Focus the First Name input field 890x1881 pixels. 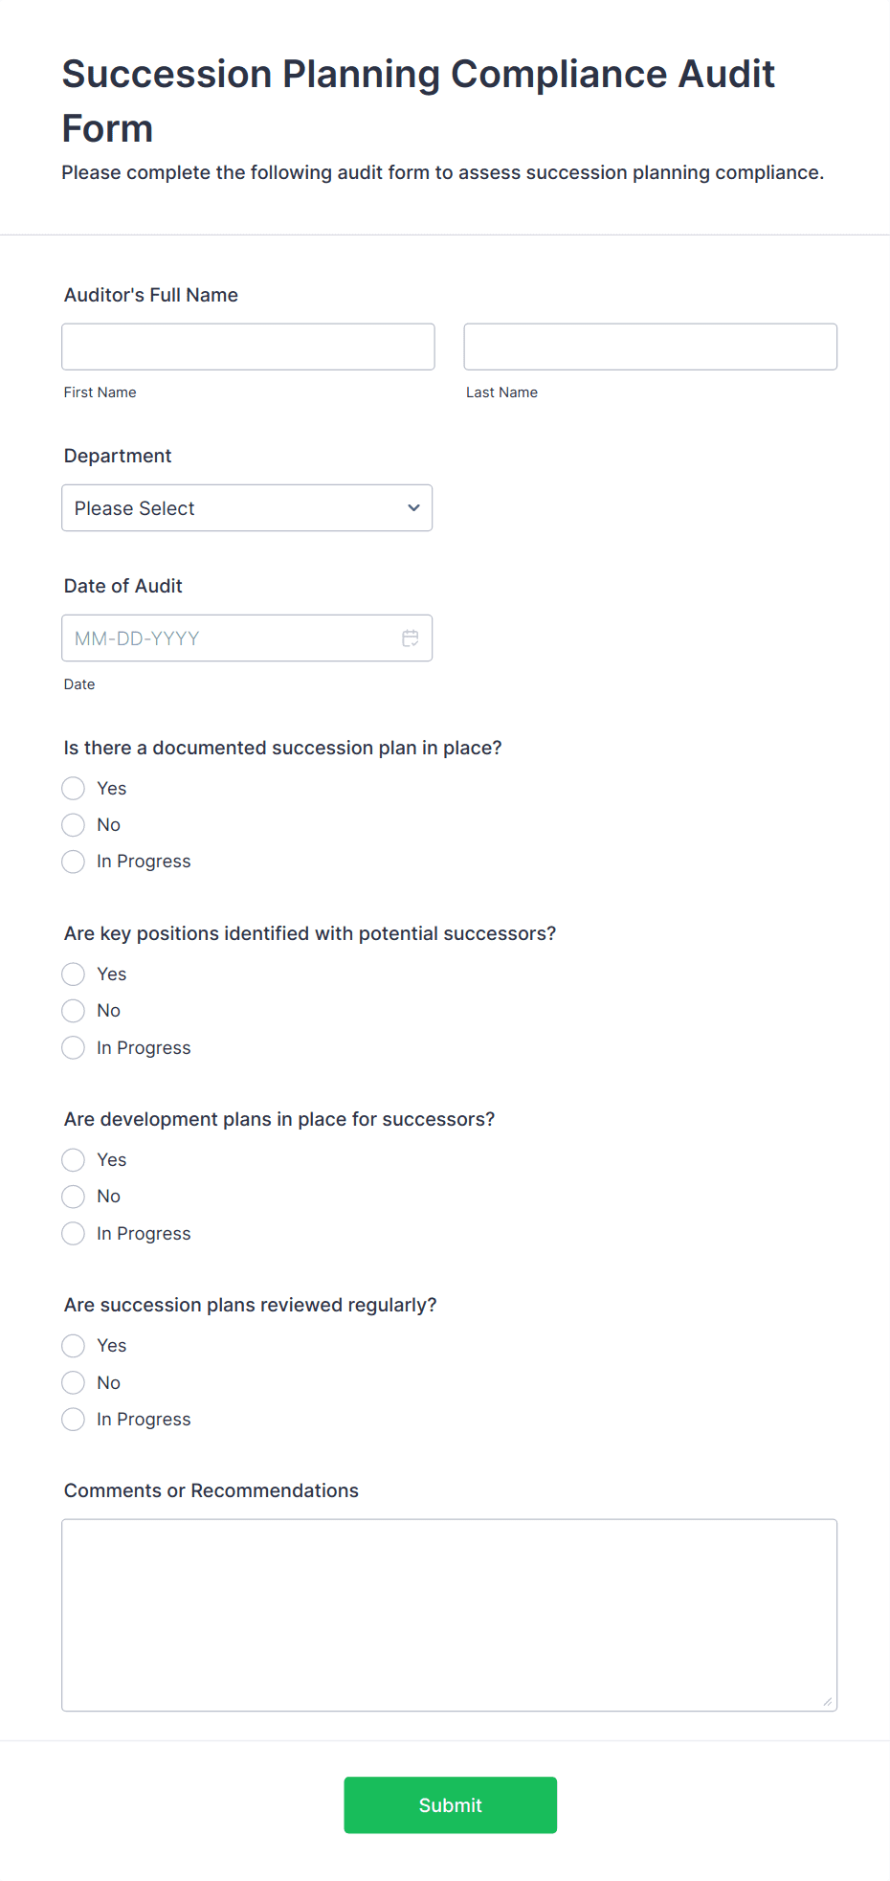[x=249, y=347]
